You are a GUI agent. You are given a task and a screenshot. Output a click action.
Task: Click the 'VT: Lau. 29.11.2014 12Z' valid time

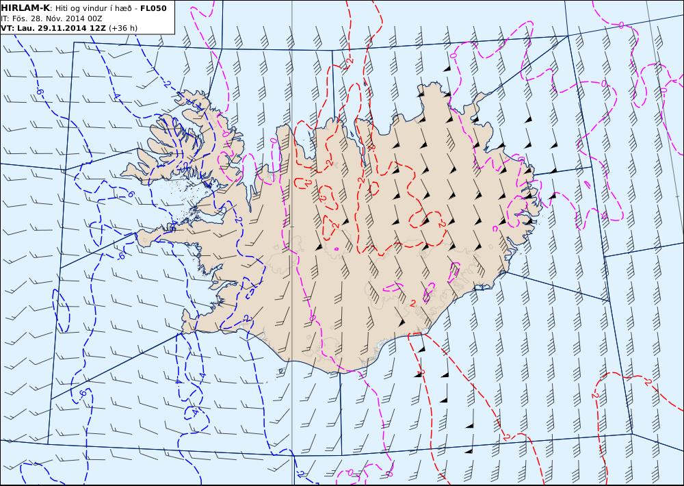(53, 28)
